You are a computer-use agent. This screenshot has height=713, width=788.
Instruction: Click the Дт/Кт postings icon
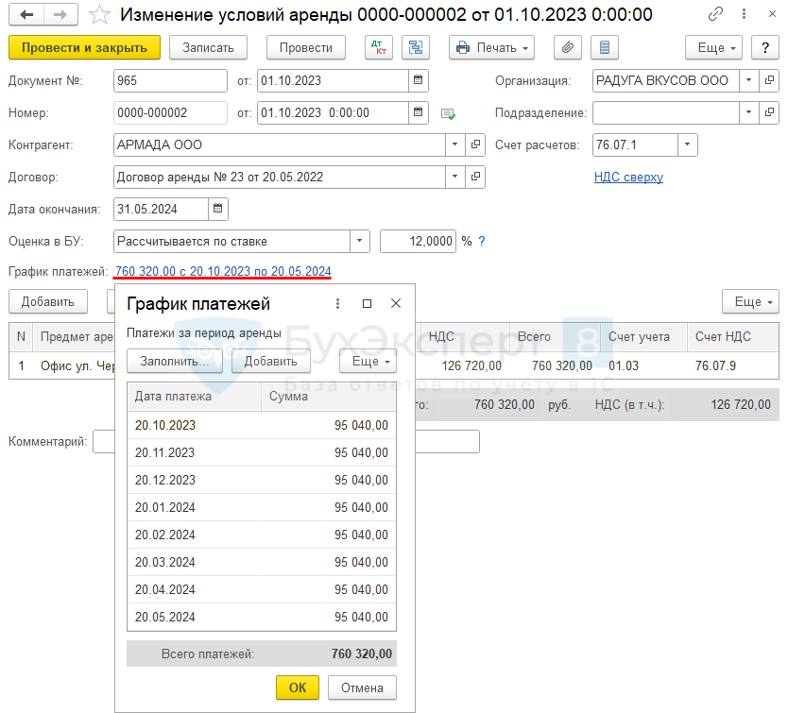coord(379,47)
